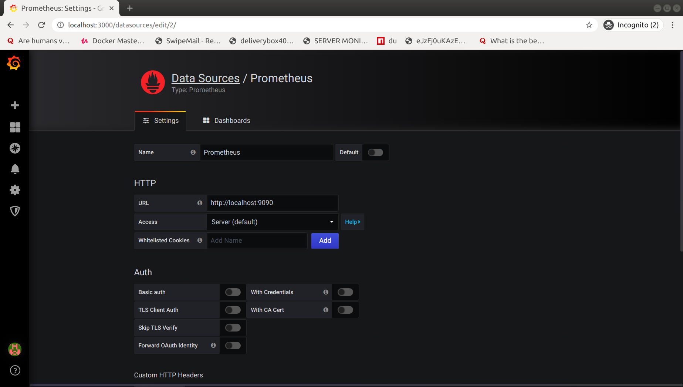Toggle the Default data source switch
The height and width of the screenshot is (387, 683).
click(375, 152)
